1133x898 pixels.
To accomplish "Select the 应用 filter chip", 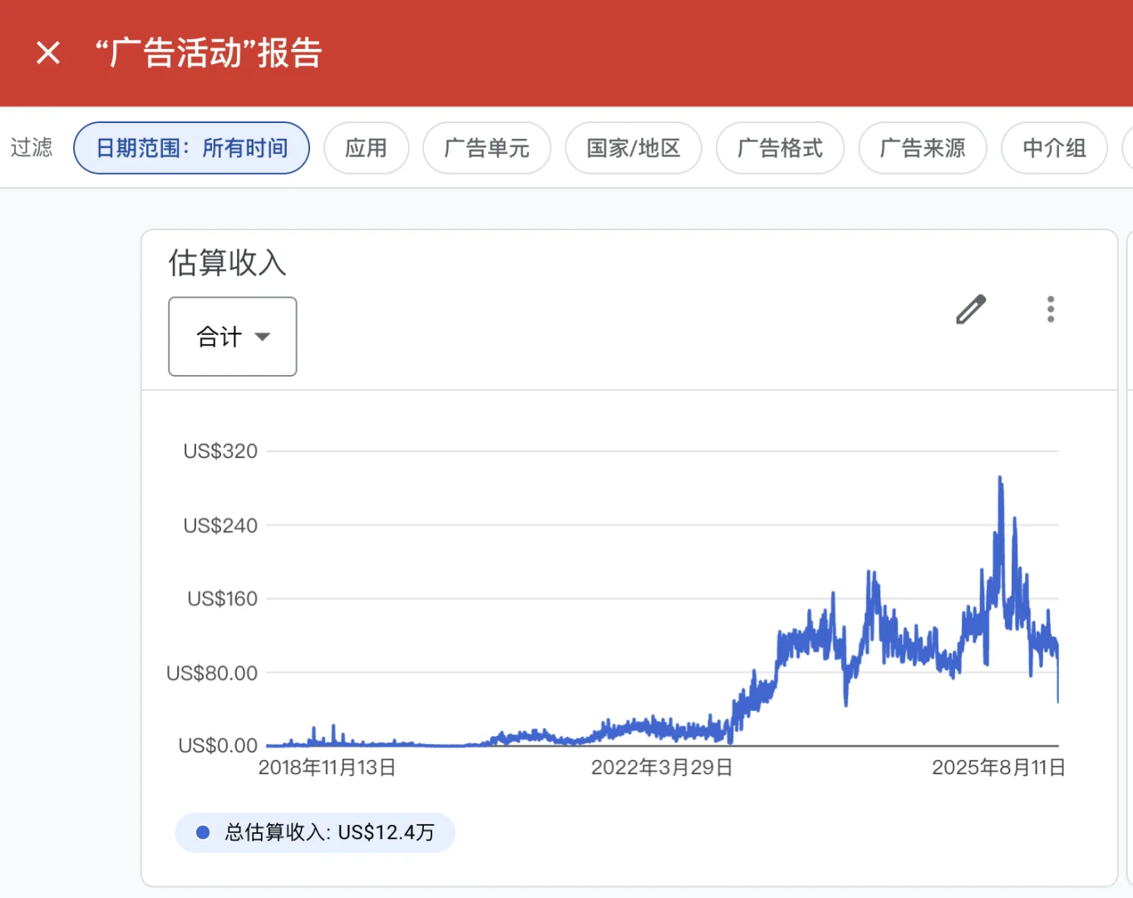I will point(366,147).
